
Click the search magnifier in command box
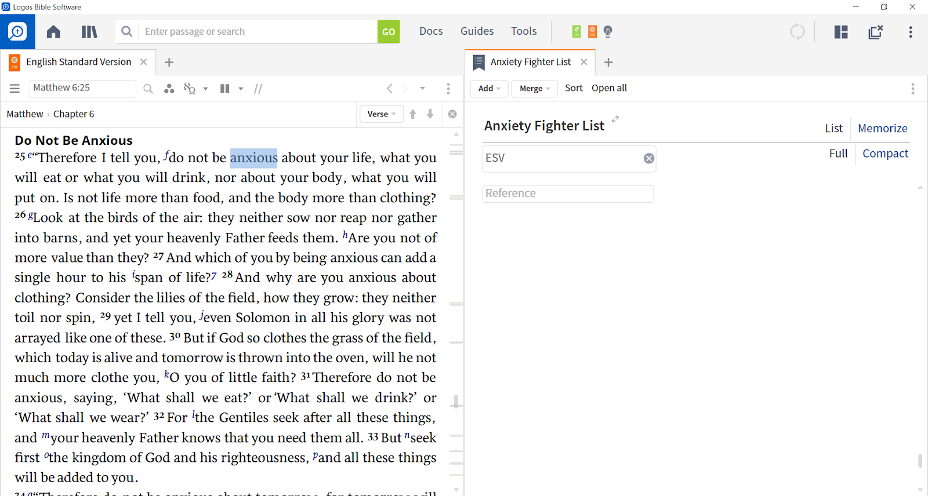[x=127, y=31]
